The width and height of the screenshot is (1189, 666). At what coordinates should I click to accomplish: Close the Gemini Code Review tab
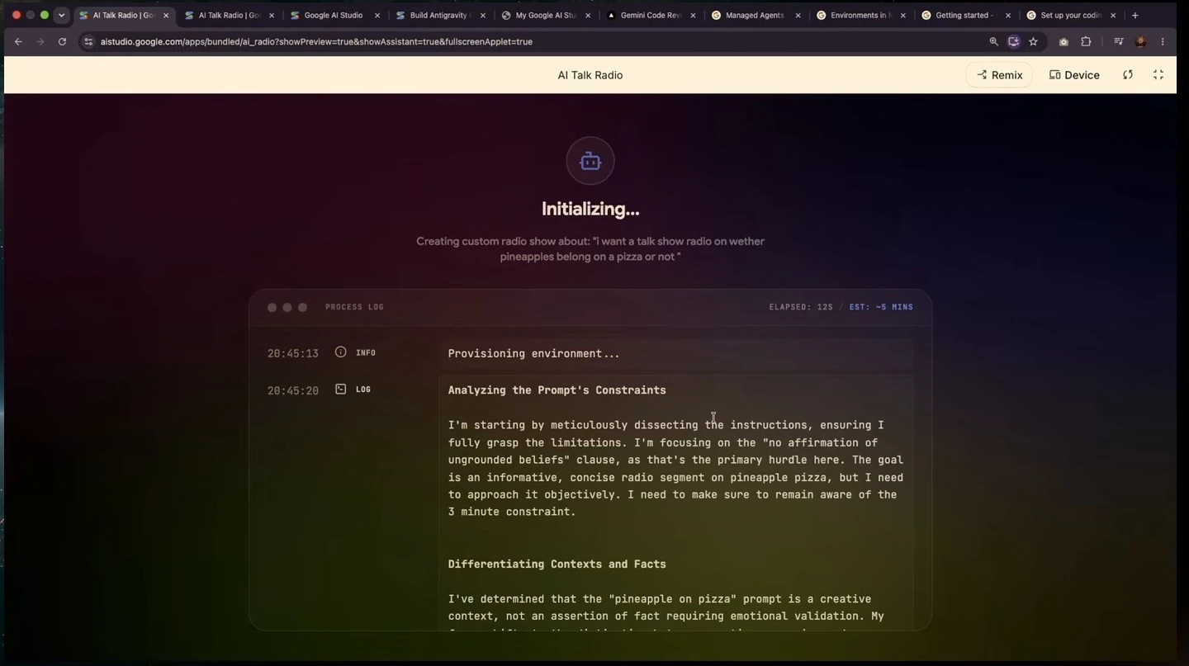point(693,15)
